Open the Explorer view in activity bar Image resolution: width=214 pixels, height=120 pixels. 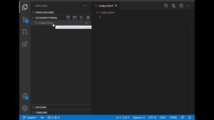25,7
